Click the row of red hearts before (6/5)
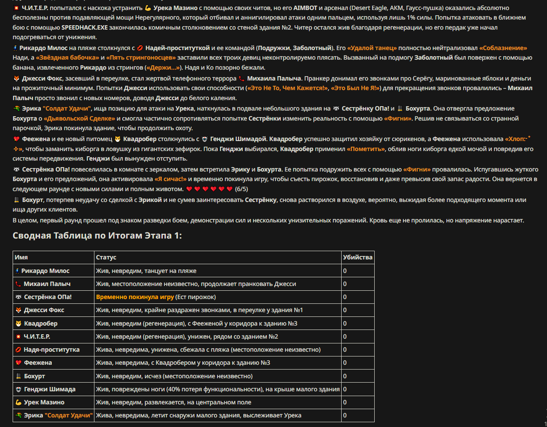The width and height of the screenshot is (547, 427). coord(209,189)
